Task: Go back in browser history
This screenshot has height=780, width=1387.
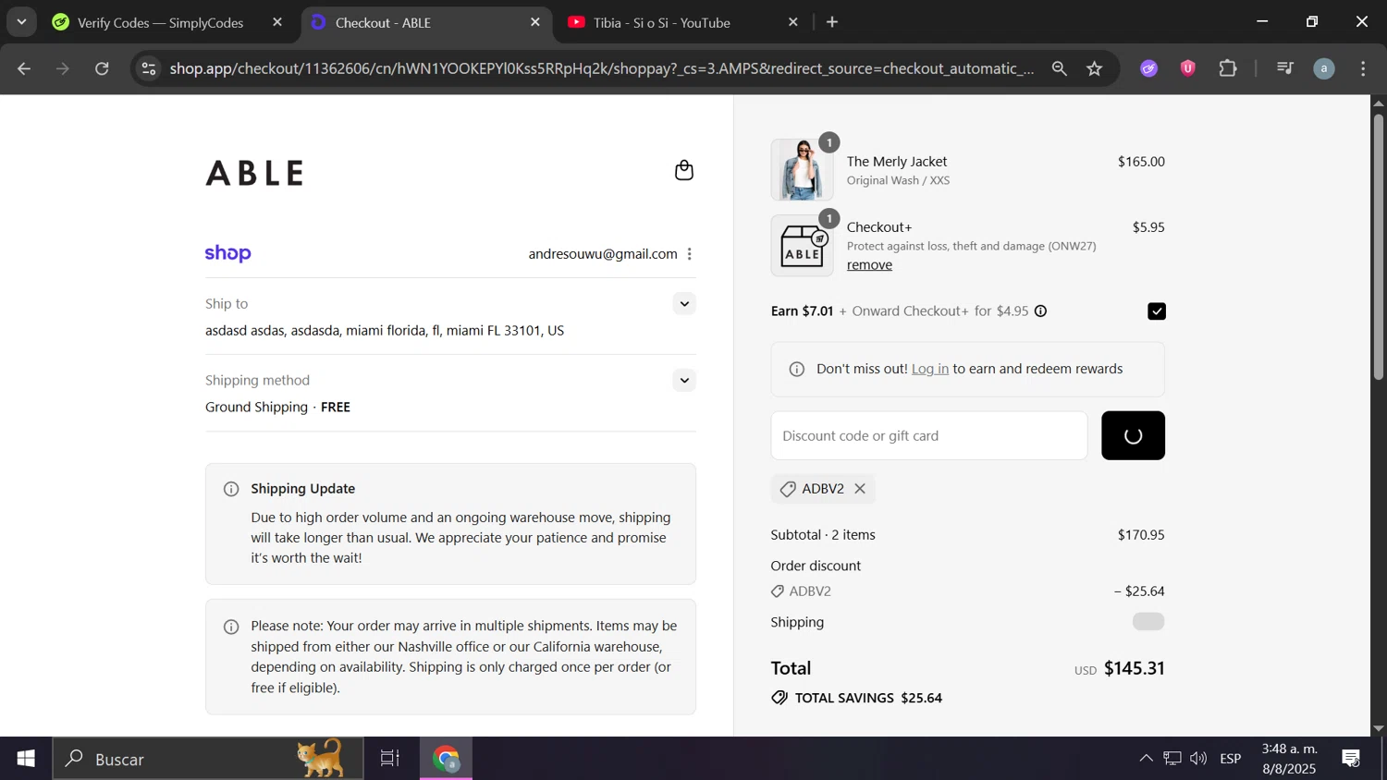Action: pyautogui.click(x=24, y=68)
